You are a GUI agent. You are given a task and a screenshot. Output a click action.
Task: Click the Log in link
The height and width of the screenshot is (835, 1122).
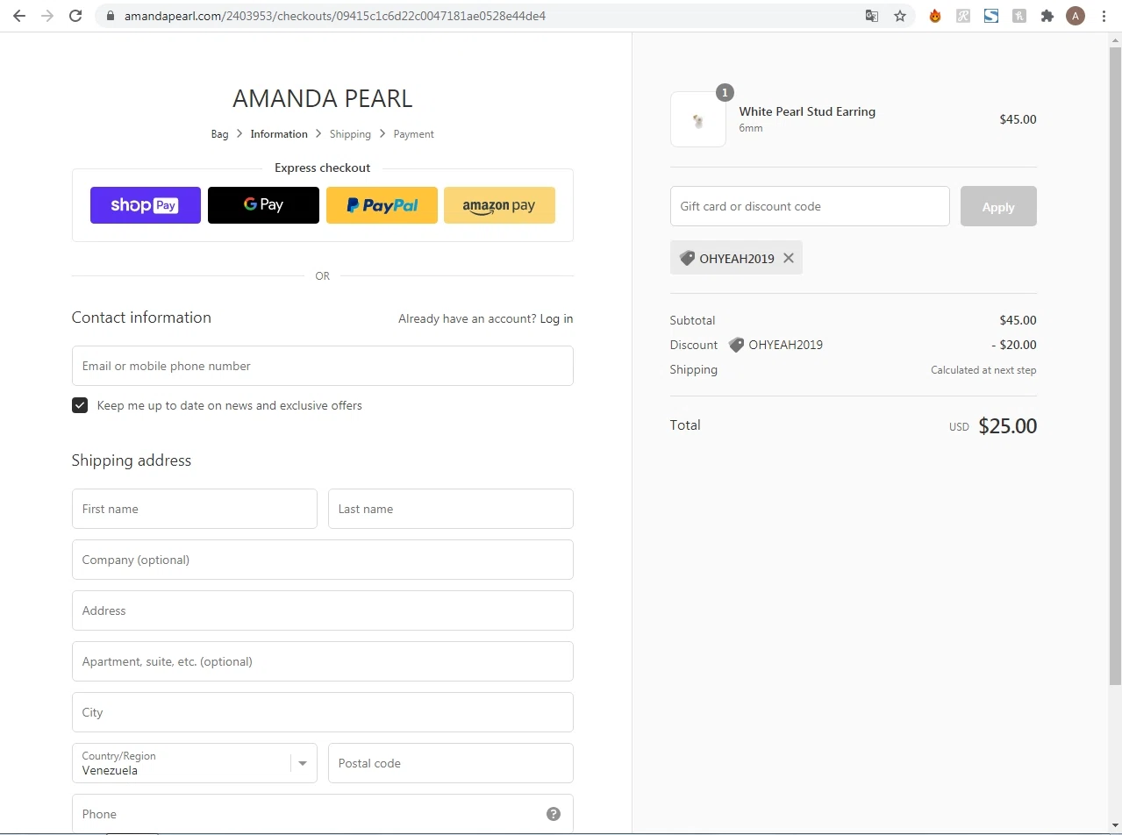(556, 318)
